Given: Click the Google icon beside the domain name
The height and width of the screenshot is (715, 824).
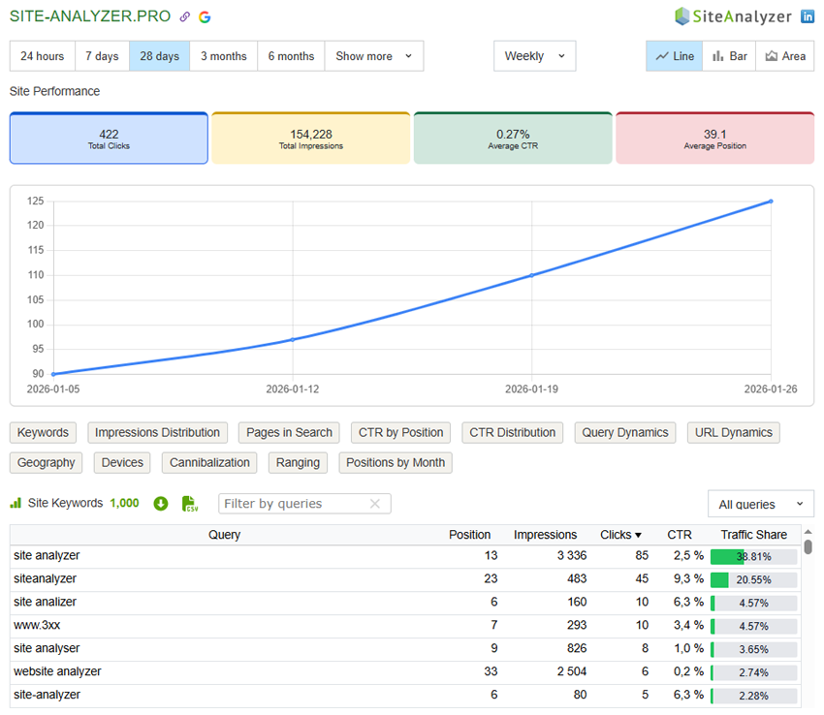Looking at the screenshot, I should pyautogui.click(x=204, y=16).
